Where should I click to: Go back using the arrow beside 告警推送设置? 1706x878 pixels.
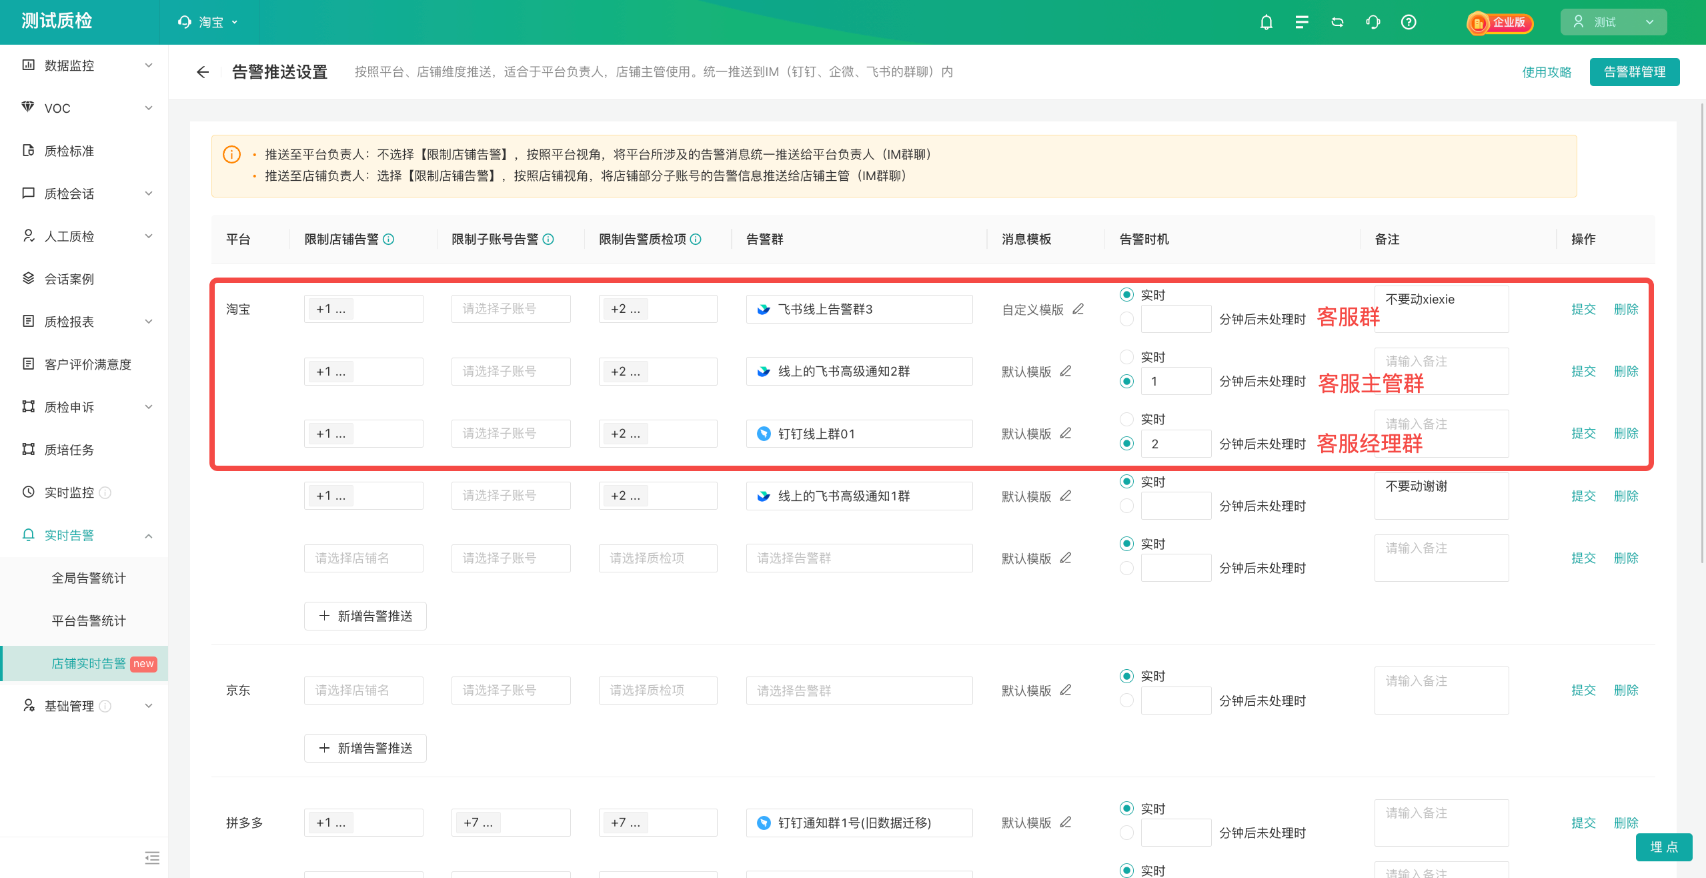203,72
